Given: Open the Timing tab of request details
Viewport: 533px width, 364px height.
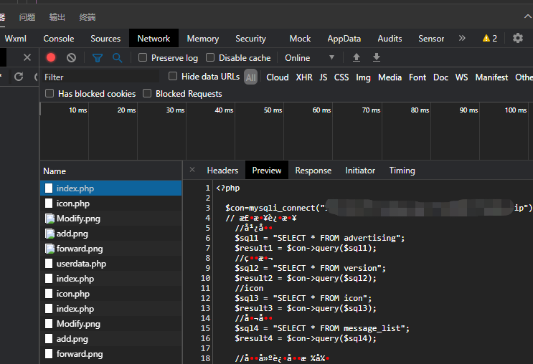Looking at the screenshot, I should [x=402, y=170].
